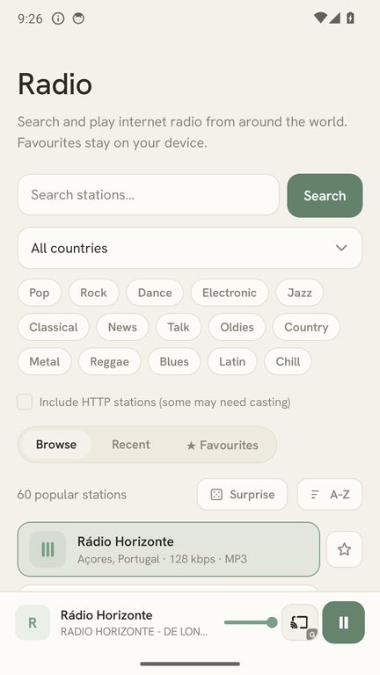Tap the info icon in the status bar

pos(58,18)
